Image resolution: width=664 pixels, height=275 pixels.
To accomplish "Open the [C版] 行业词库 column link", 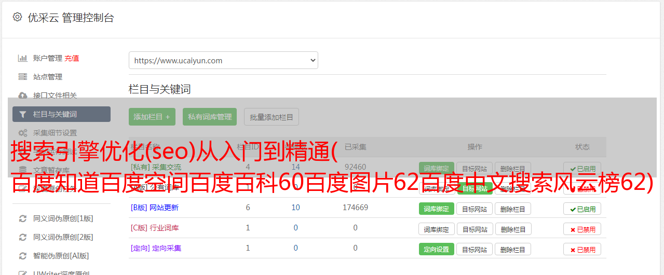I will click(x=155, y=228).
